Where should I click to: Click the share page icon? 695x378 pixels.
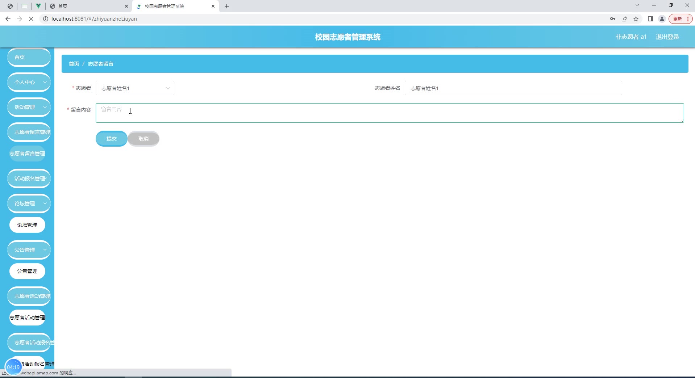click(x=624, y=19)
